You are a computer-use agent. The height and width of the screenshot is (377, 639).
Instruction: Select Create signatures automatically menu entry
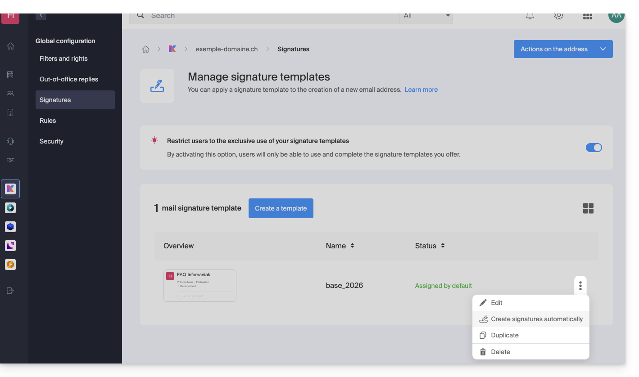click(536, 319)
